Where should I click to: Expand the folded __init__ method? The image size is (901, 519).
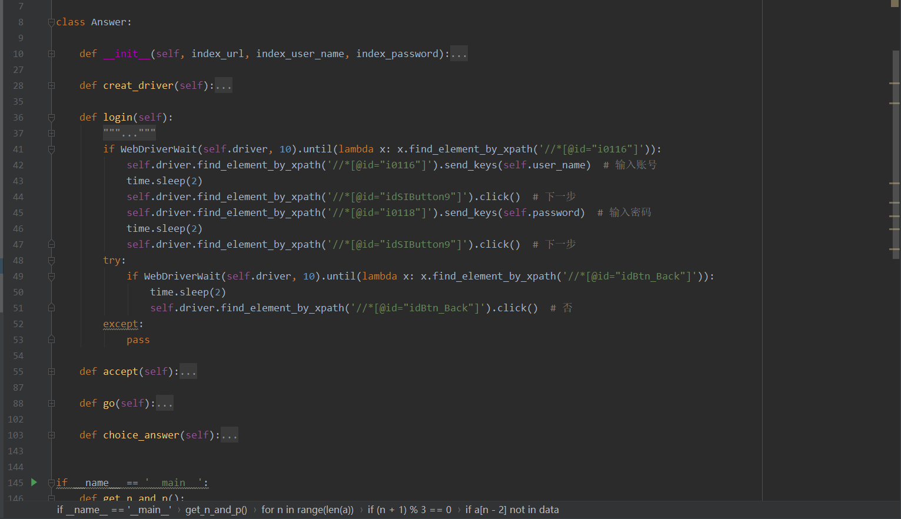51,54
